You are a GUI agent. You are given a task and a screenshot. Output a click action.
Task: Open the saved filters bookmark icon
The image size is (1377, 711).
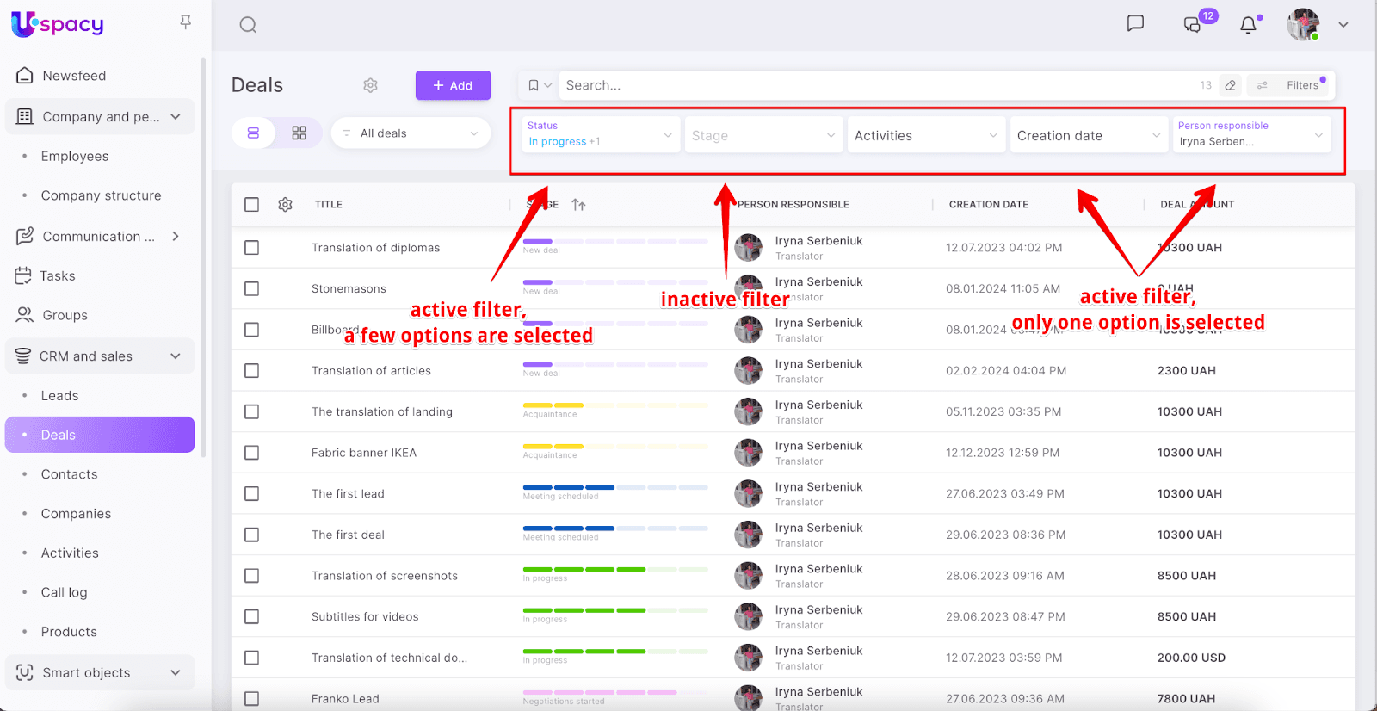point(534,85)
